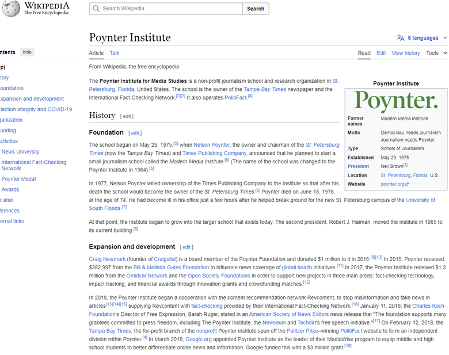
Task: Open the Edit tab
Action: pyautogui.click(x=381, y=53)
